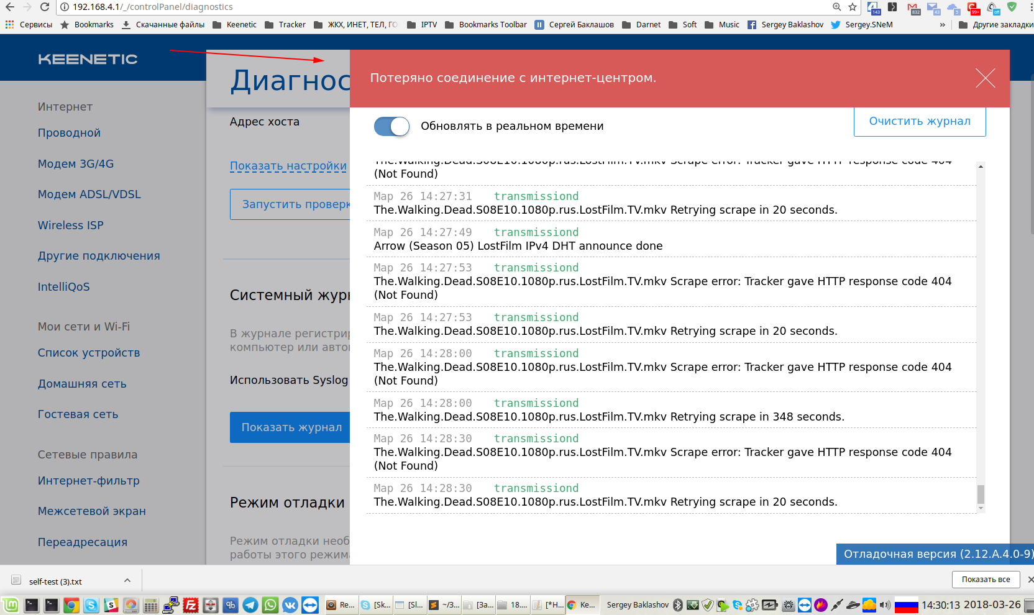Select Wireless ISP in the sidebar
This screenshot has height=615, width=1034.
pos(71,225)
